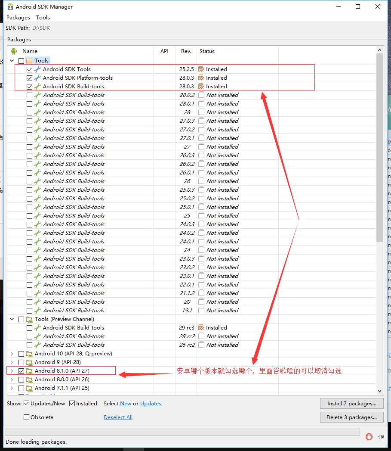Click the Delete 3 packages button
The height and width of the screenshot is (451, 391).
click(x=351, y=417)
